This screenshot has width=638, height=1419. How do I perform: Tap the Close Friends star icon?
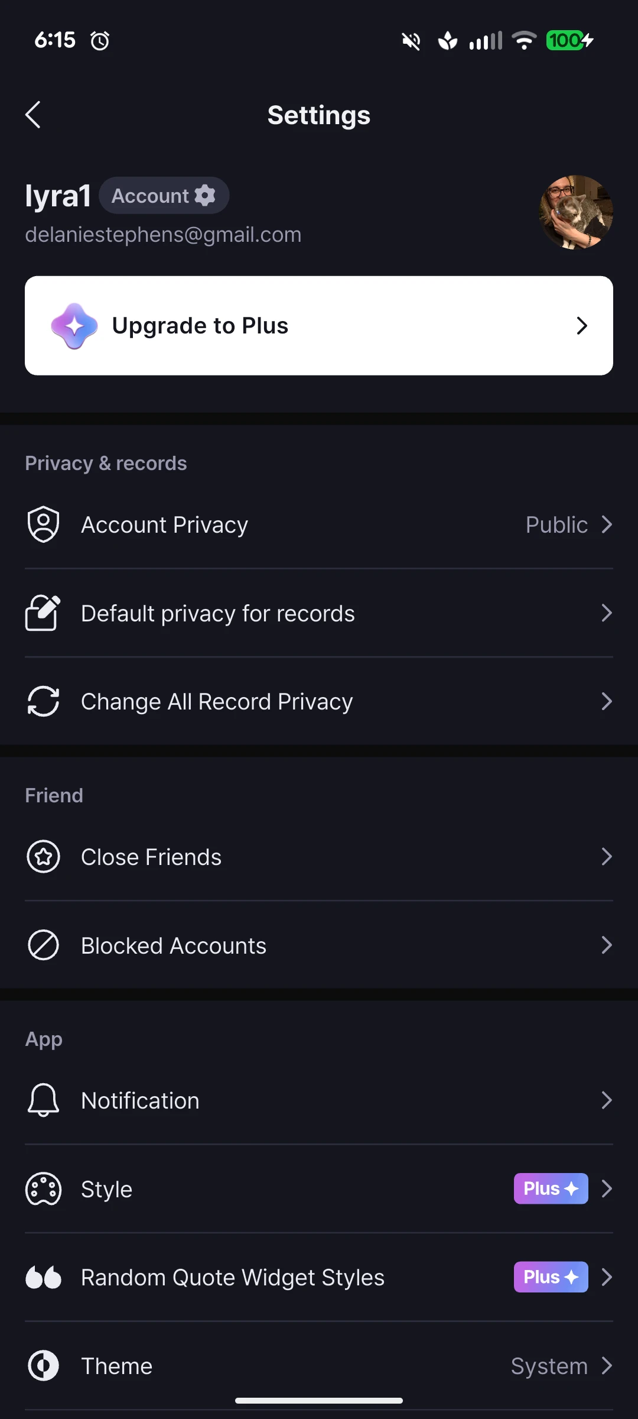43,857
